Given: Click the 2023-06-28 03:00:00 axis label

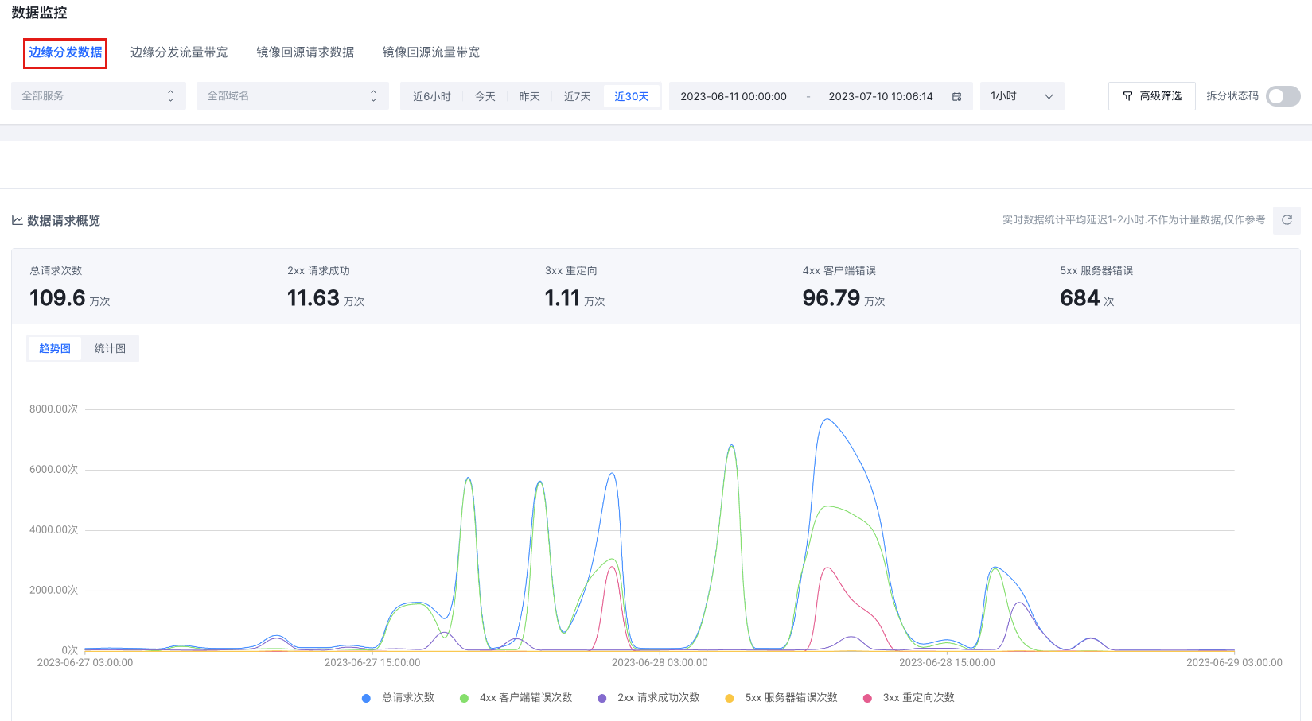Looking at the screenshot, I should [660, 663].
